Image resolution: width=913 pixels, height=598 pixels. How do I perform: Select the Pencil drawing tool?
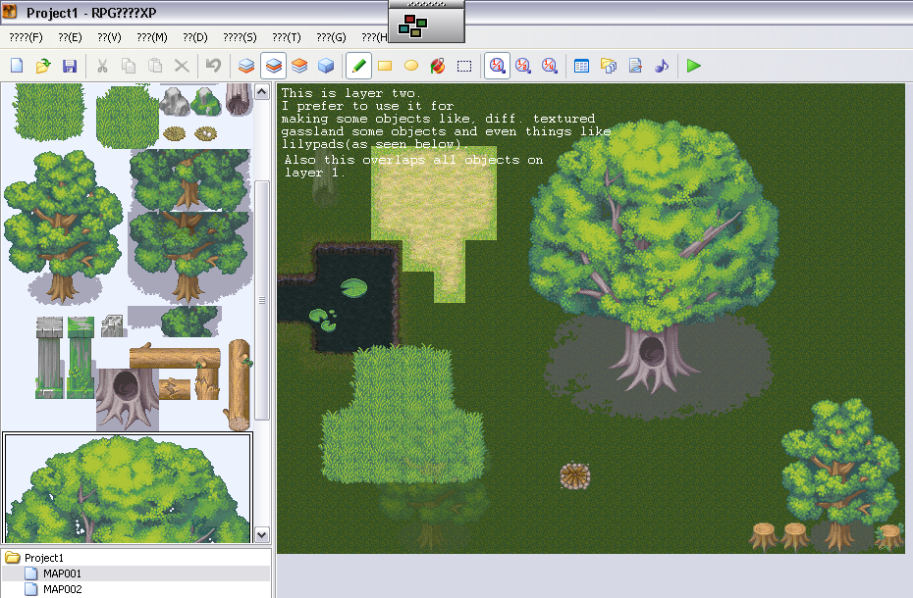coord(358,66)
